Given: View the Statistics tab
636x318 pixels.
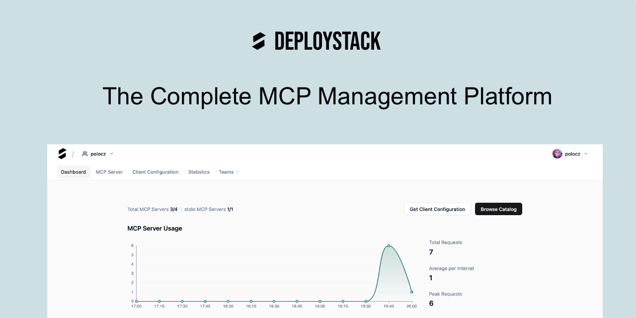Looking at the screenshot, I should coord(199,172).
